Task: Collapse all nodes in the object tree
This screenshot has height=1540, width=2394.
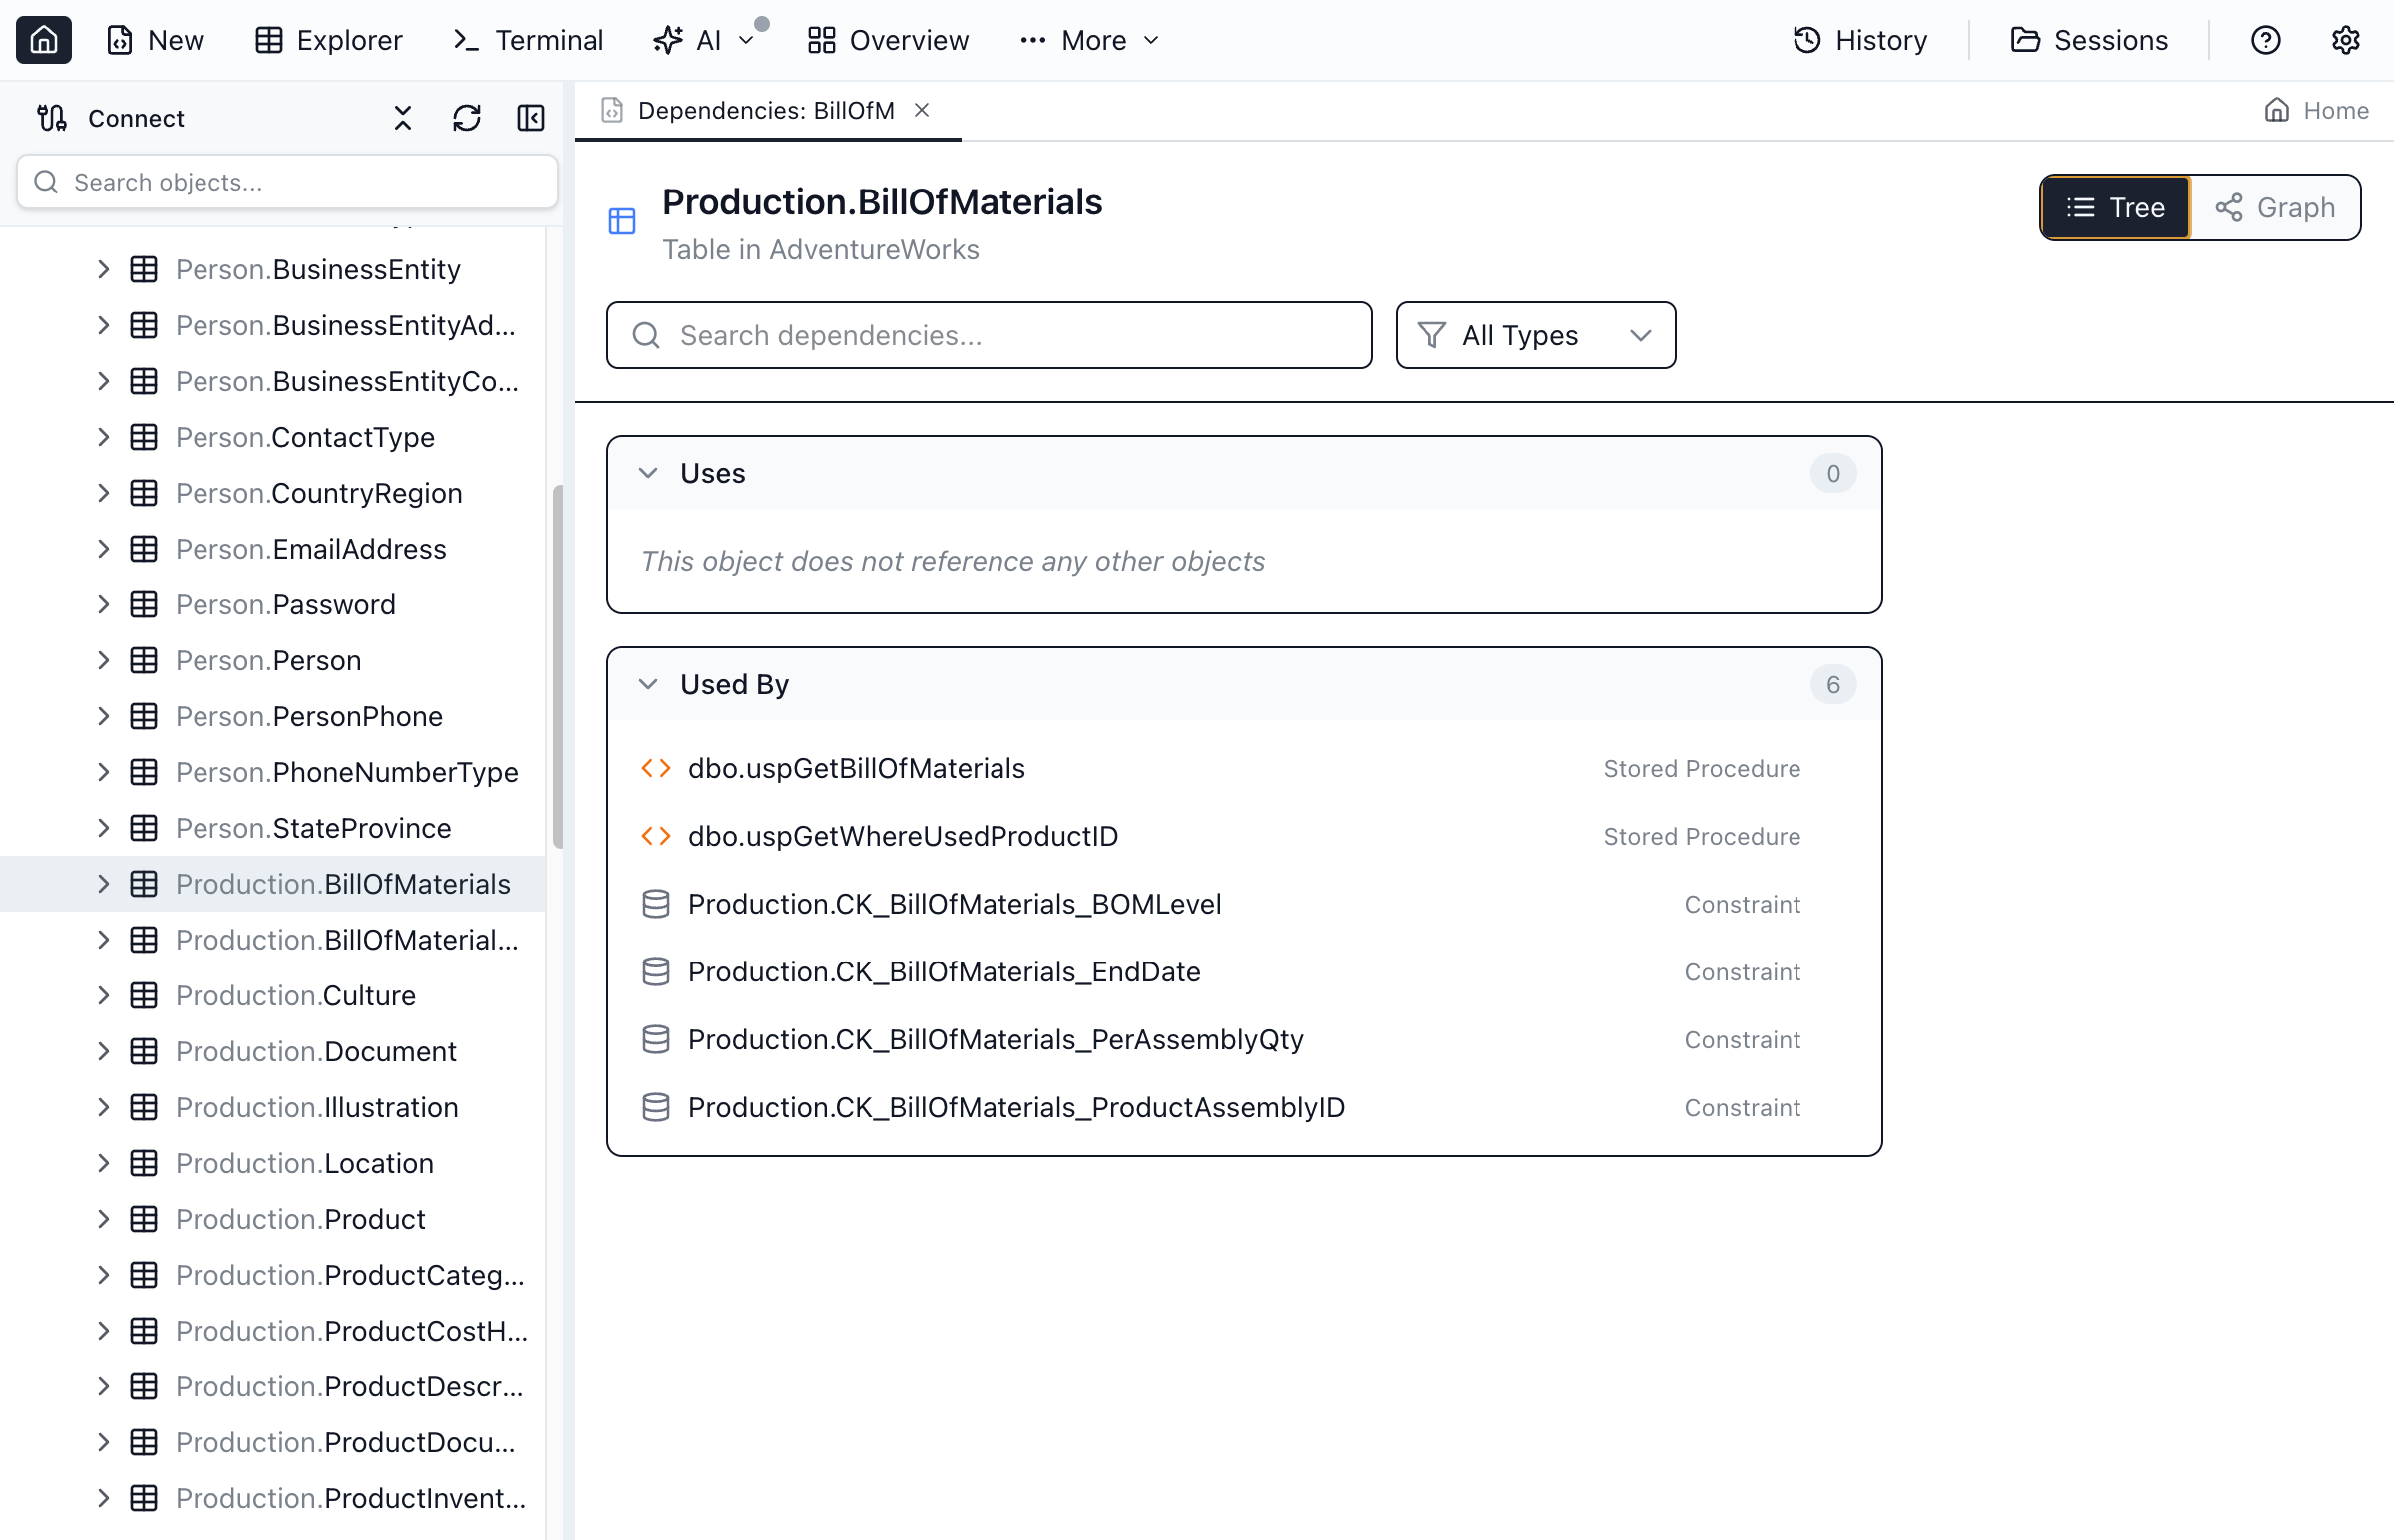Action: pos(402,117)
